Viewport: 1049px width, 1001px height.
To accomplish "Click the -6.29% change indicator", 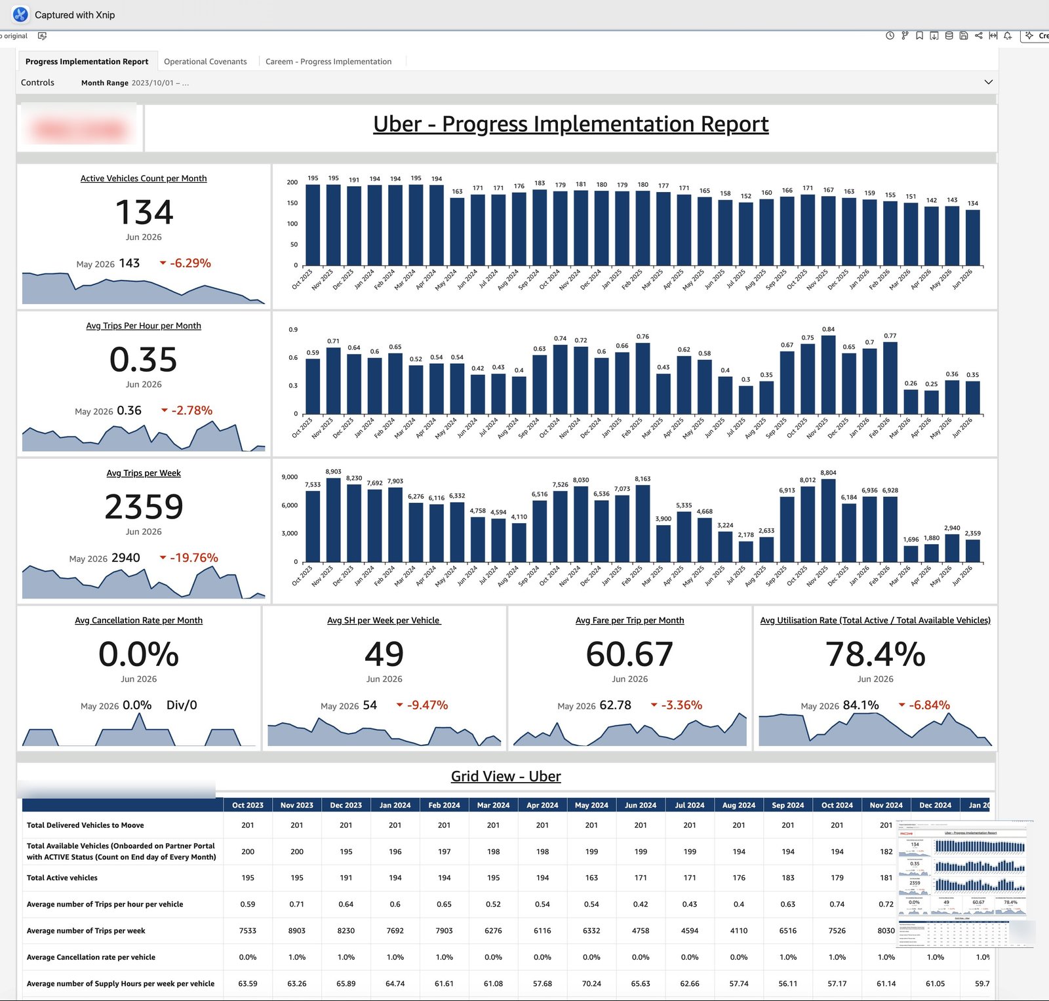I will click(x=186, y=263).
